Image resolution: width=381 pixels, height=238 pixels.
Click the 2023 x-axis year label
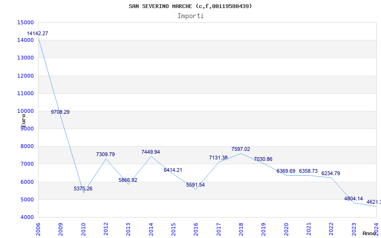coord(354,229)
